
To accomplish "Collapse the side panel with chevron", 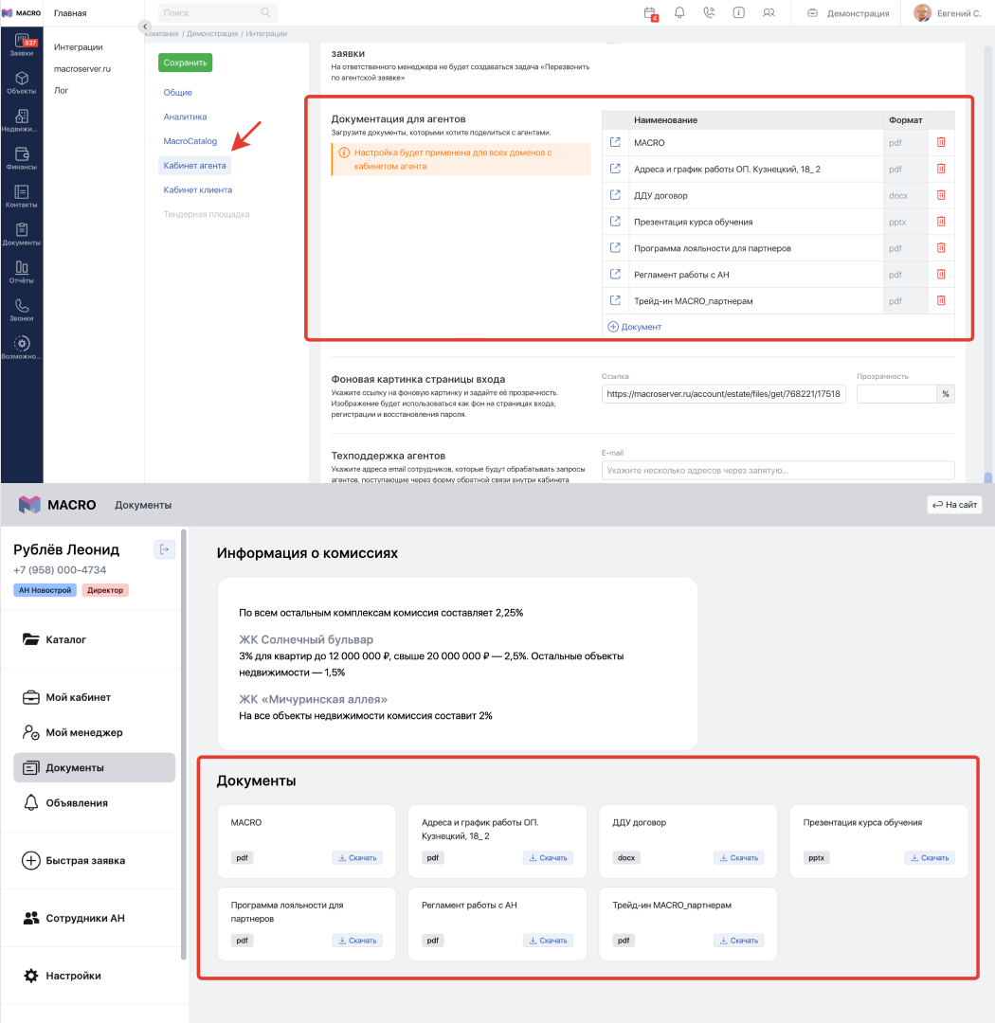I will [x=145, y=27].
